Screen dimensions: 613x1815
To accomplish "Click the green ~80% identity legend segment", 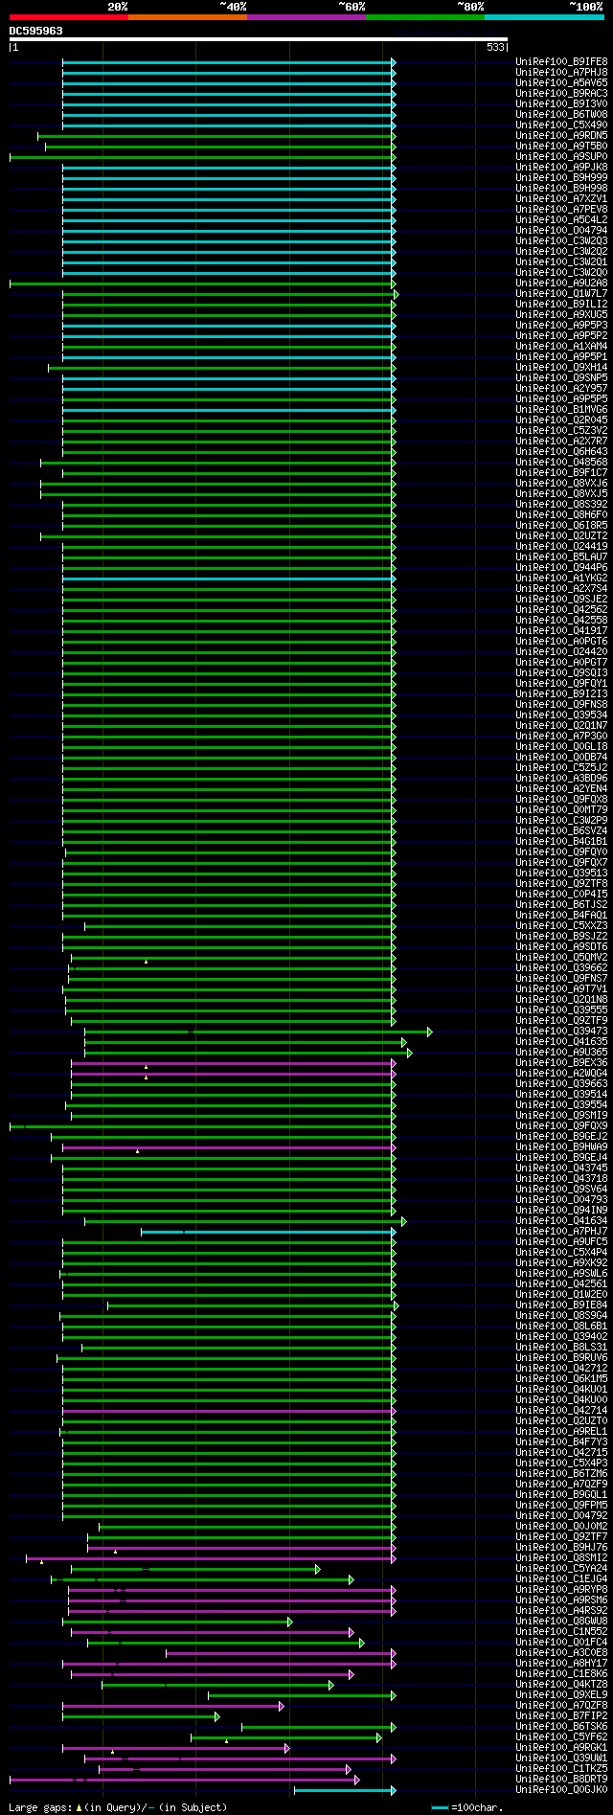I will click(x=424, y=17).
